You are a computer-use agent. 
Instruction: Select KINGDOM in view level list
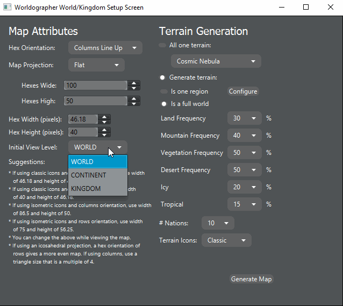(98, 188)
